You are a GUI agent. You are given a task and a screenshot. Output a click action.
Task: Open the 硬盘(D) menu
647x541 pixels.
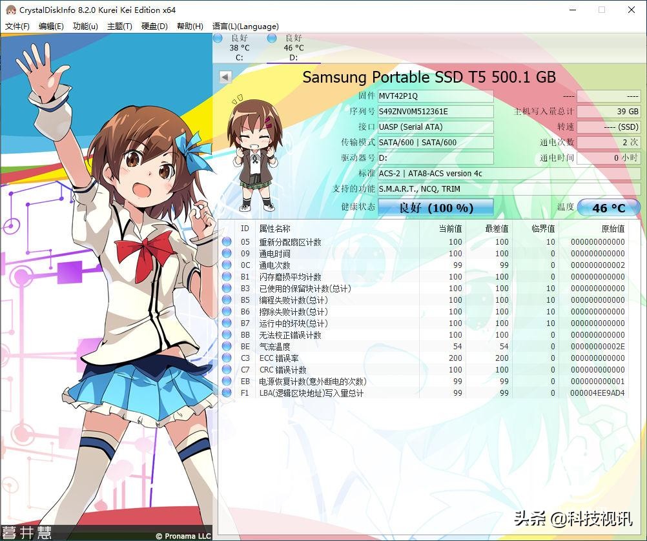154,26
